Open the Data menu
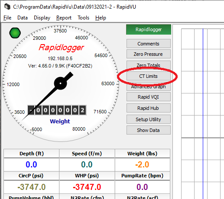The width and height of the screenshot is (224, 199). [x=23, y=18]
